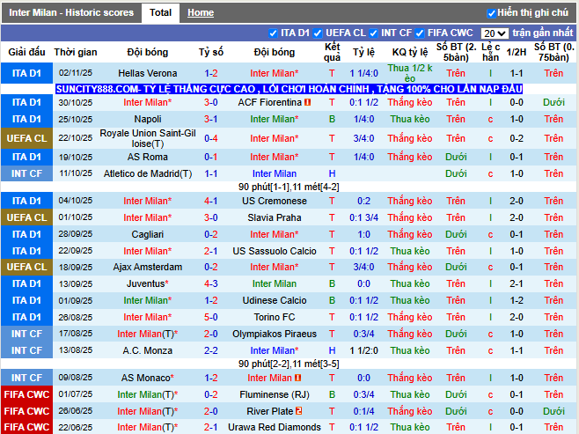The width and height of the screenshot is (579, 434).
Task: Click the FIFA CWC label on 01/07/25 row
Action: [x=26, y=394]
